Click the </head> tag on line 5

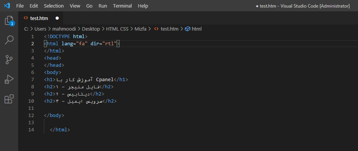(54, 65)
